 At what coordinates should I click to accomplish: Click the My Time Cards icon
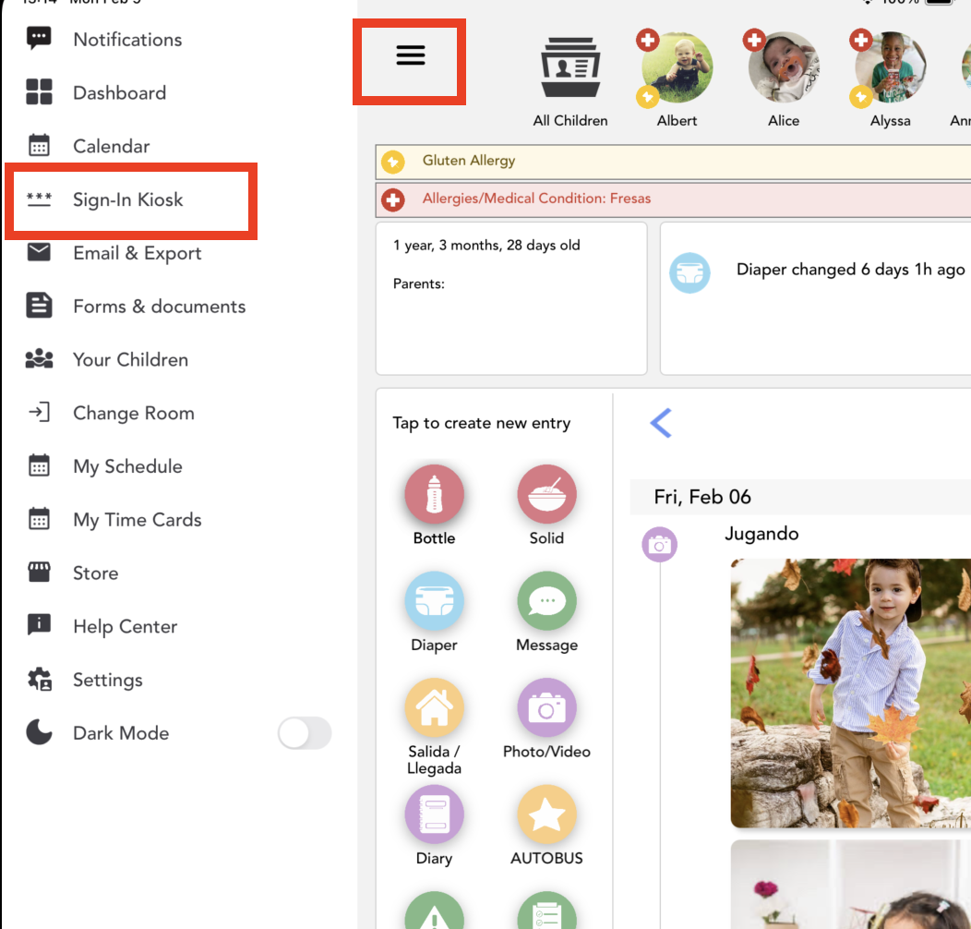(x=39, y=519)
